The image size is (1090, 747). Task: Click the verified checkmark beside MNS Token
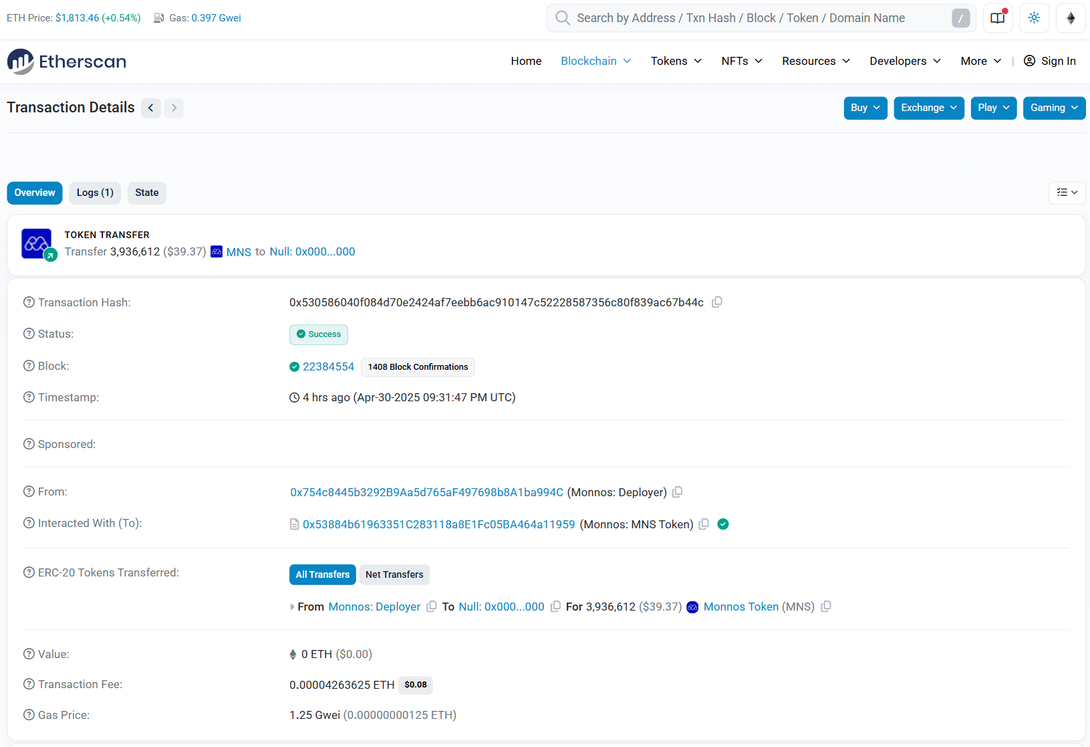723,524
